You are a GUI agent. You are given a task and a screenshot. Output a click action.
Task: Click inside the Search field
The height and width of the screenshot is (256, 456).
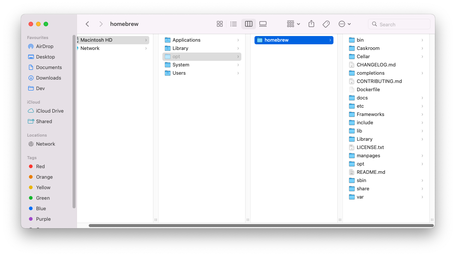[x=399, y=24]
